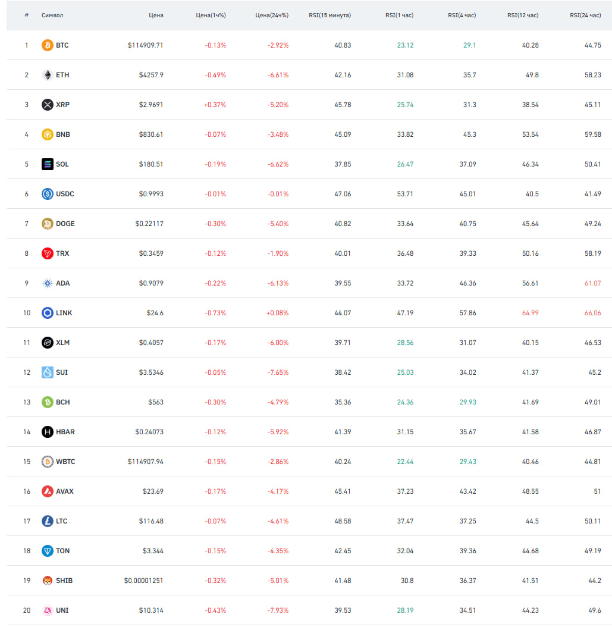Open the Litecoin LTC symbol link
The image size is (612, 627).
(x=62, y=521)
